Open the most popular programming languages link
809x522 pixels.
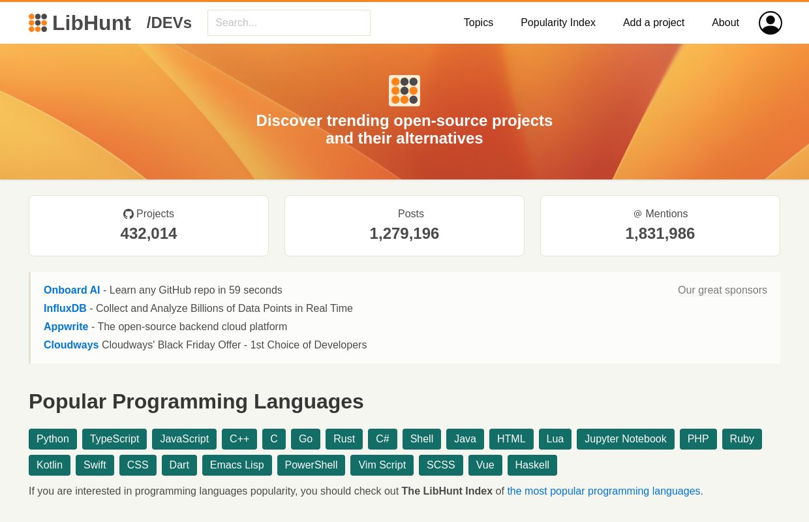tap(603, 491)
